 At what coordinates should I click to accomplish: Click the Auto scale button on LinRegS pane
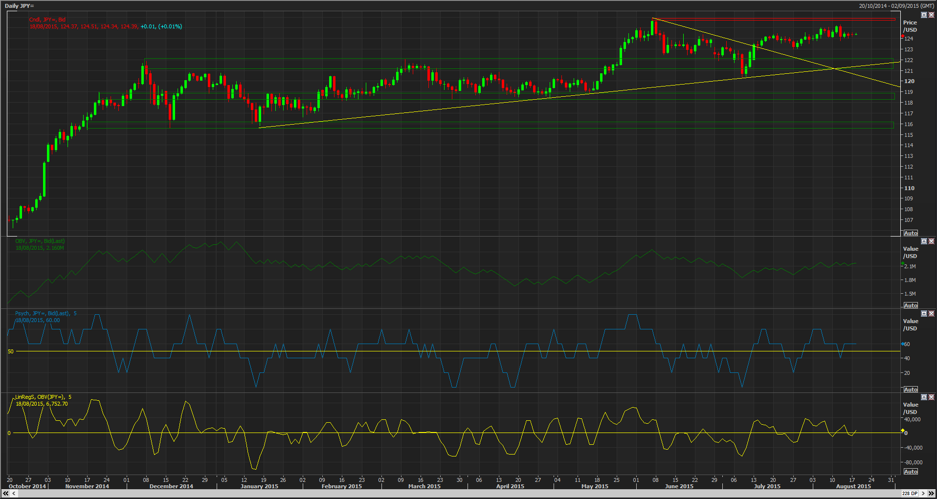(x=911, y=472)
